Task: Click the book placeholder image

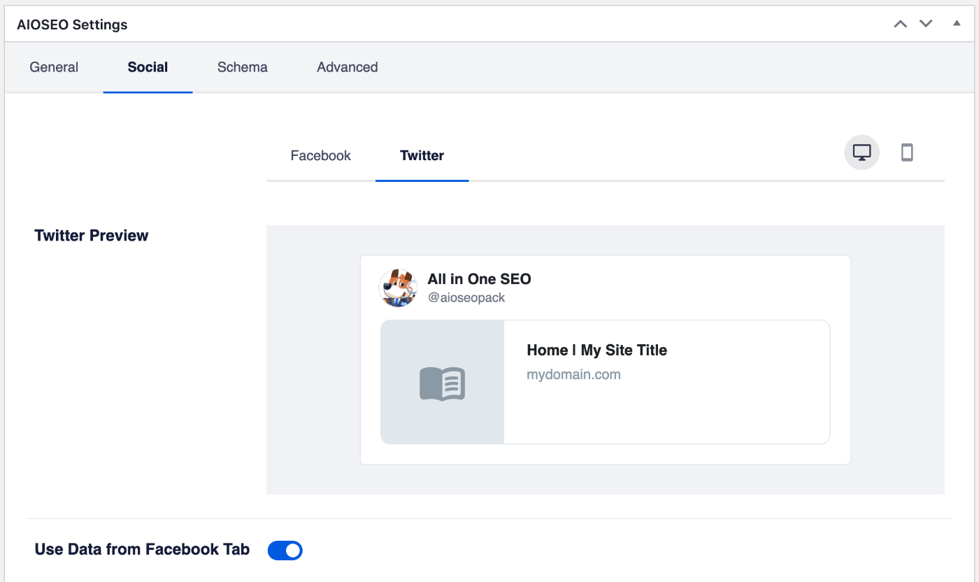Action: (x=442, y=383)
